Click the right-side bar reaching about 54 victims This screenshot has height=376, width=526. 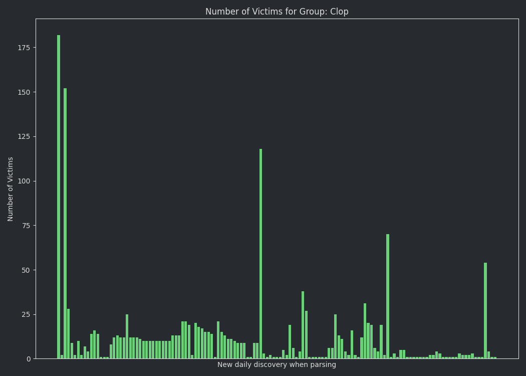coord(485,311)
